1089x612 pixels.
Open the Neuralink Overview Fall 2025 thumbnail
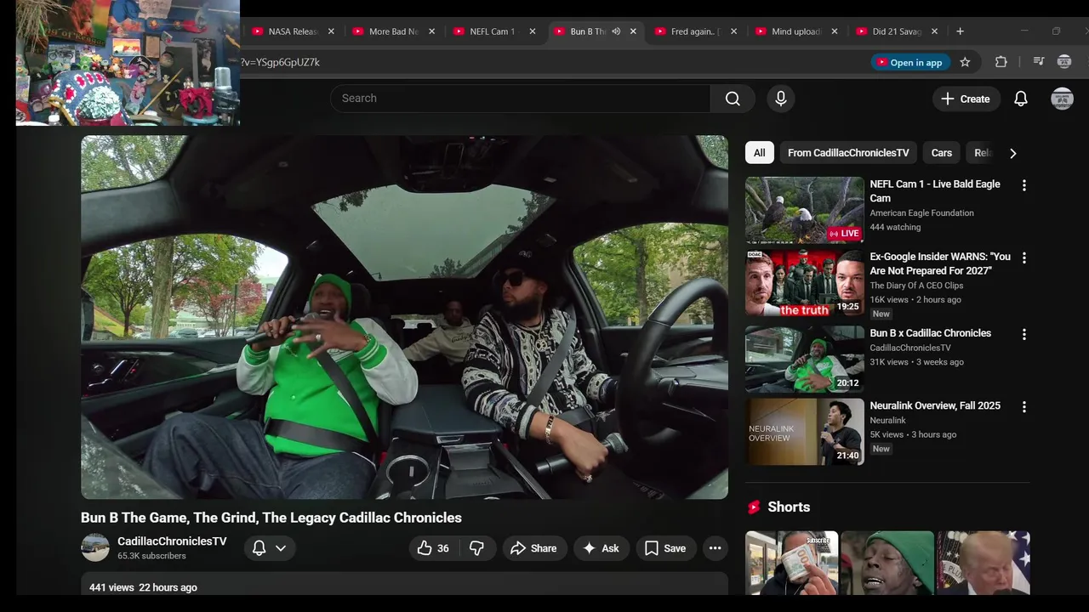point(804,432)
